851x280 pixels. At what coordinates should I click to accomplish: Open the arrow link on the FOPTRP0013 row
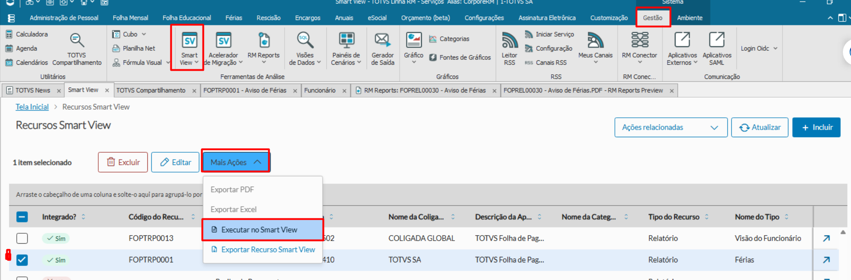(826, 238)
